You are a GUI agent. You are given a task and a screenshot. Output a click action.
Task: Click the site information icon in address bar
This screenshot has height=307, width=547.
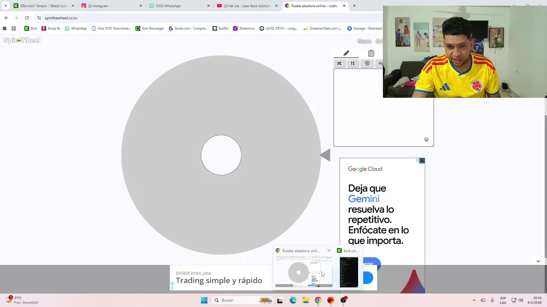tap(39, 18)
